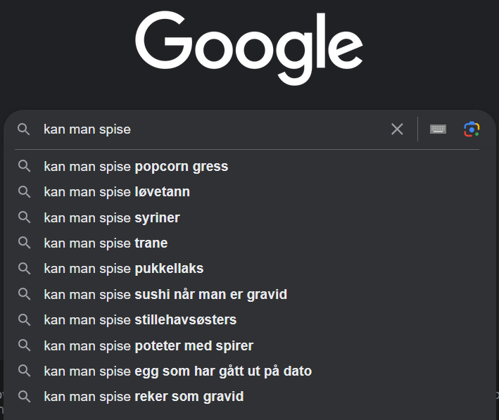Click the search icon beside 'løvetann' suggestion
This screenshot has width=499, height=420.
point(24,192)
